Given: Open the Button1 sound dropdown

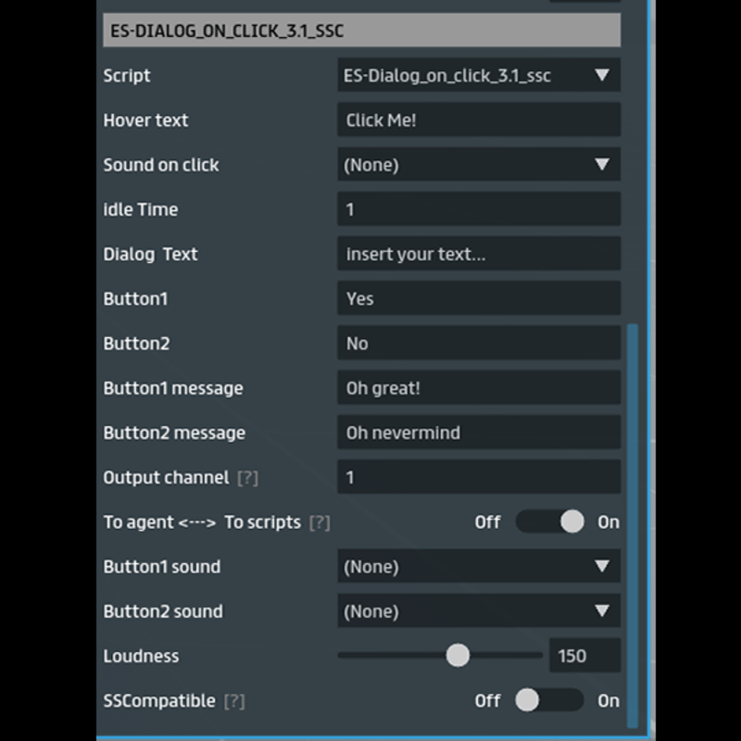Looking at the screenshot, I should pos(478,567).
